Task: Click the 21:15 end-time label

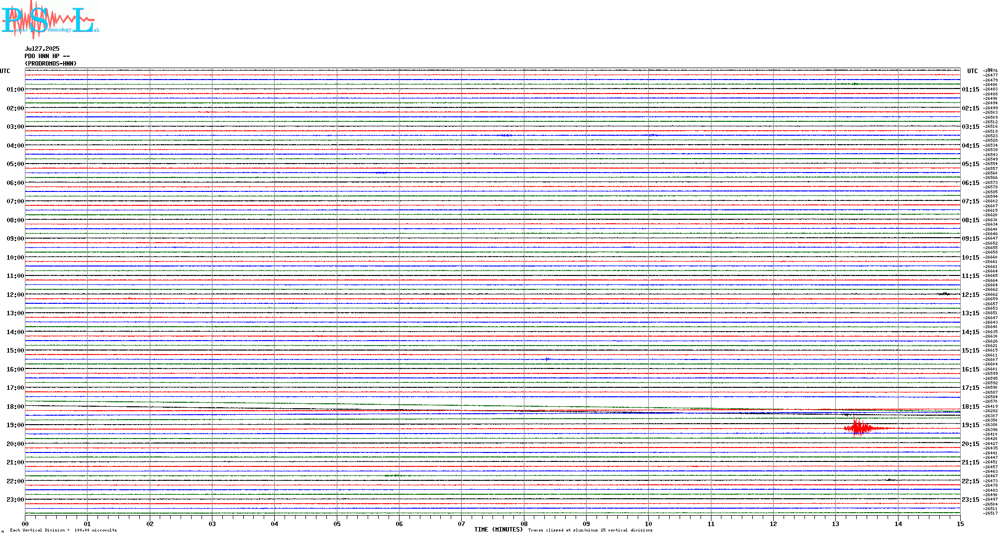Action: 971,462
